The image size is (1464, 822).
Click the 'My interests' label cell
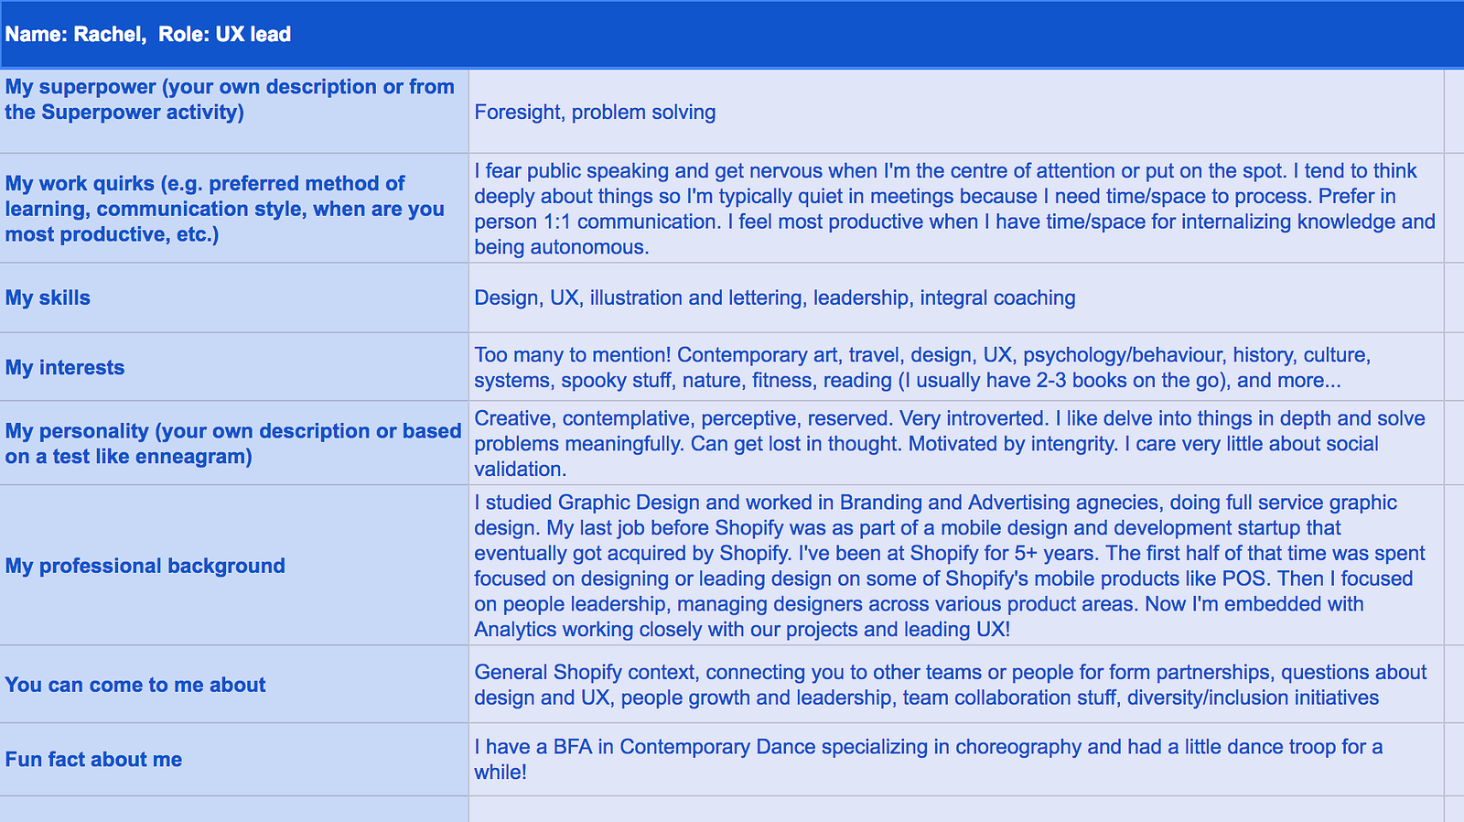pos(234,367)
